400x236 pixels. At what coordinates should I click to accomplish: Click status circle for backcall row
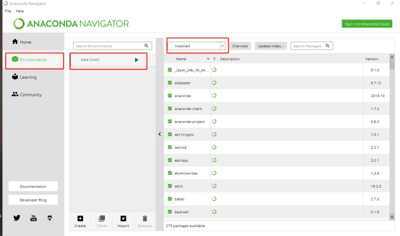[x=214, y=212]
